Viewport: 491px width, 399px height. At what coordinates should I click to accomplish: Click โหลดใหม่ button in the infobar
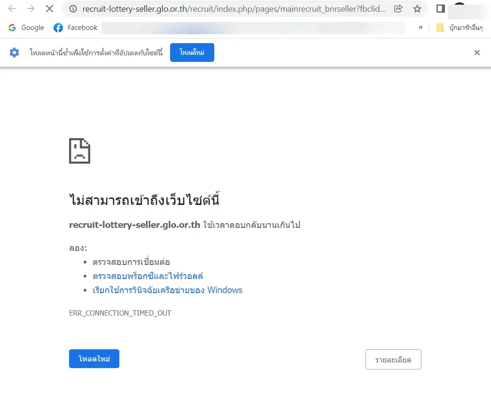pos(192,53)
